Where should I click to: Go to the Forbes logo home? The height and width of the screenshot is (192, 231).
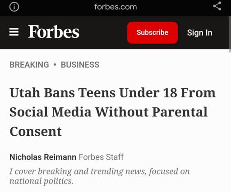(54, 32)
